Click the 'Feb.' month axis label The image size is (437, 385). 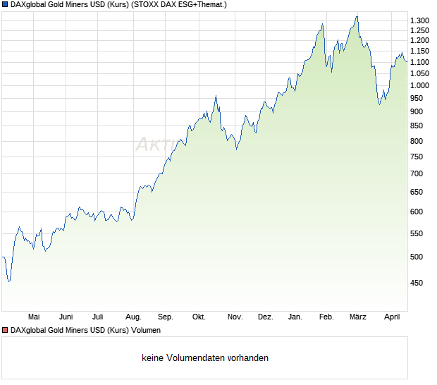[x=326, y=317]
